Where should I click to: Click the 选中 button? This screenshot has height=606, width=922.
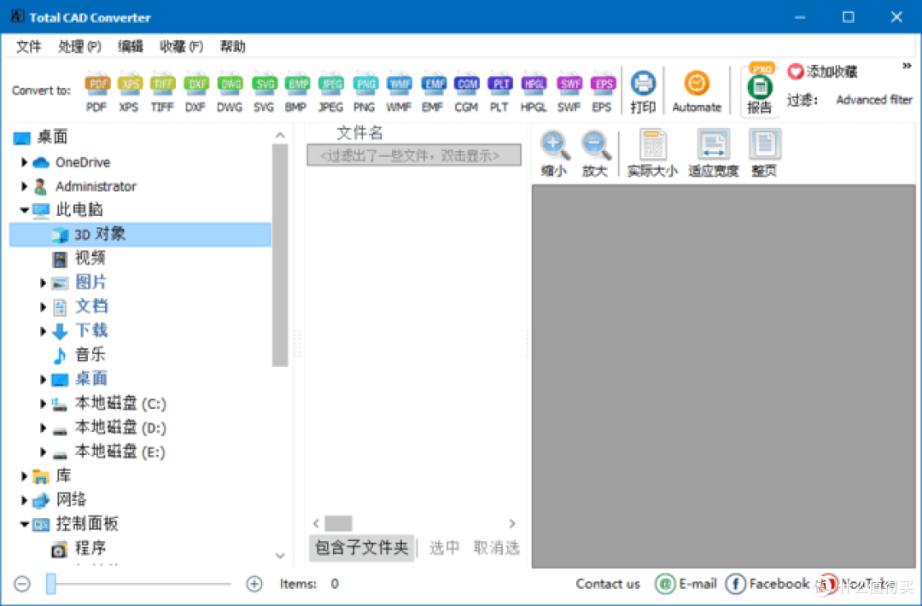[444, 548]
